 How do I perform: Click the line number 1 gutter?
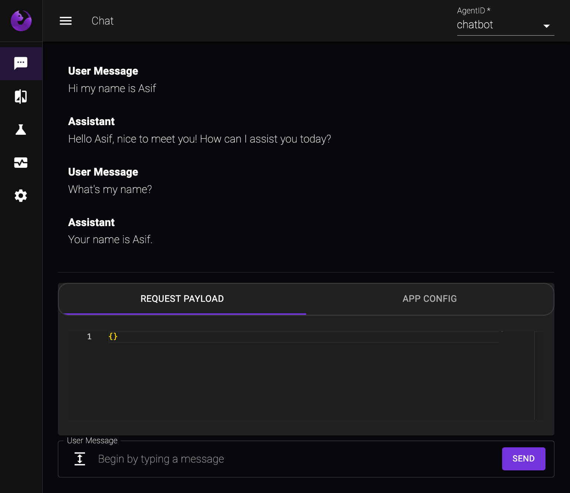point(89,337)
